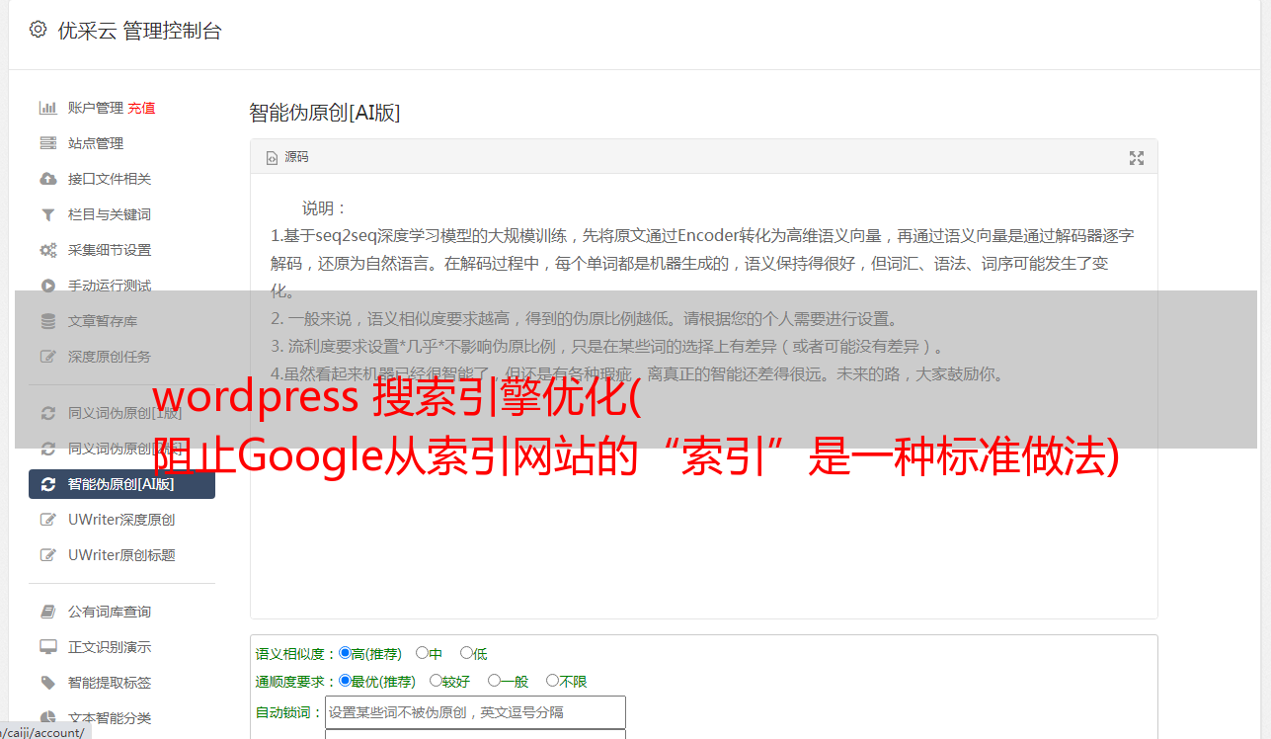
Task: Click the edit icon for UWriter原创标题
Action: pyautogui.click(x=47, y=555)
